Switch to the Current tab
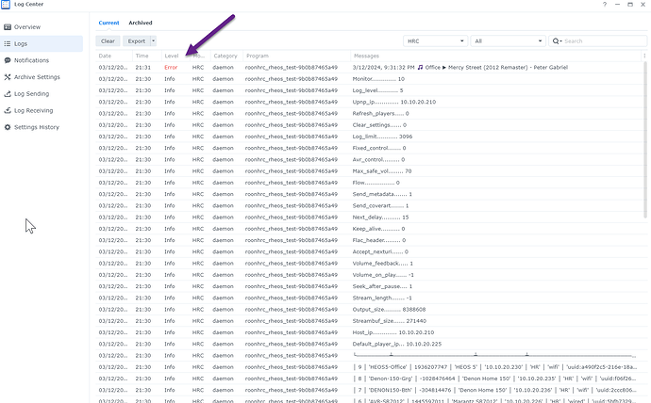This screenshot has width=651, height=403. [108, 23]
